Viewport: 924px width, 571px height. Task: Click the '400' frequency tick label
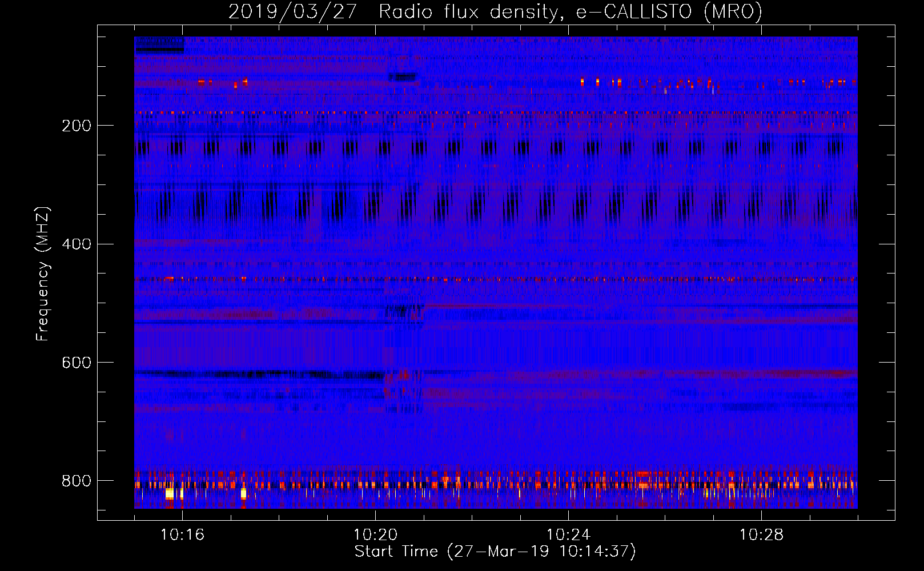click(77, 244)
